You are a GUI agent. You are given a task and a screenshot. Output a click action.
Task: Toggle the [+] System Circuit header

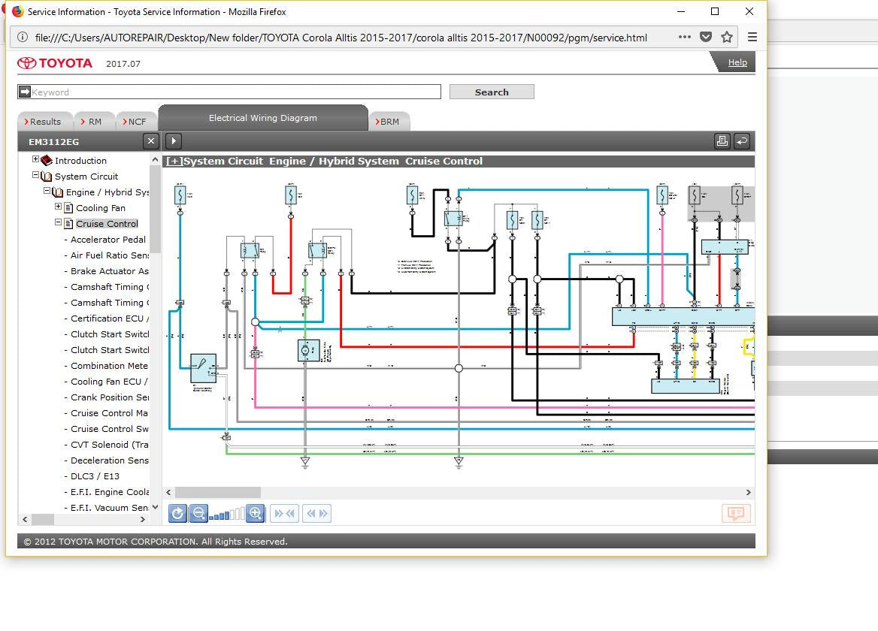(174, 161)
